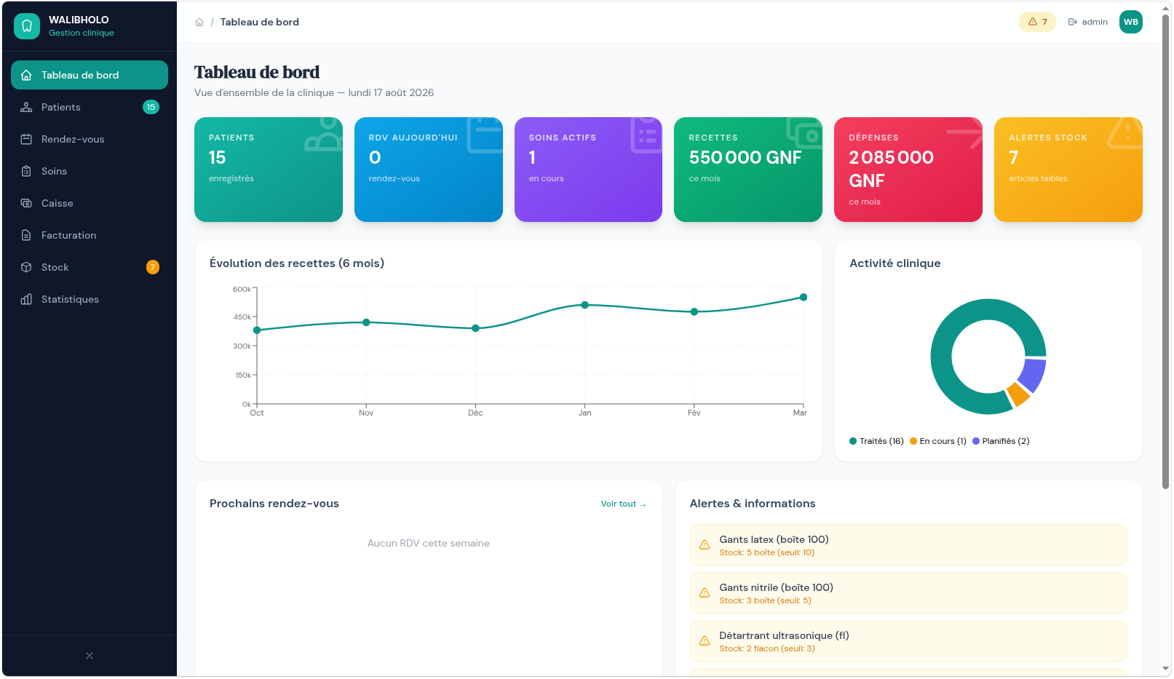The image size is (1174, 679).
Task: Click the home breadcrumb icon
Action: pos(199,22)
